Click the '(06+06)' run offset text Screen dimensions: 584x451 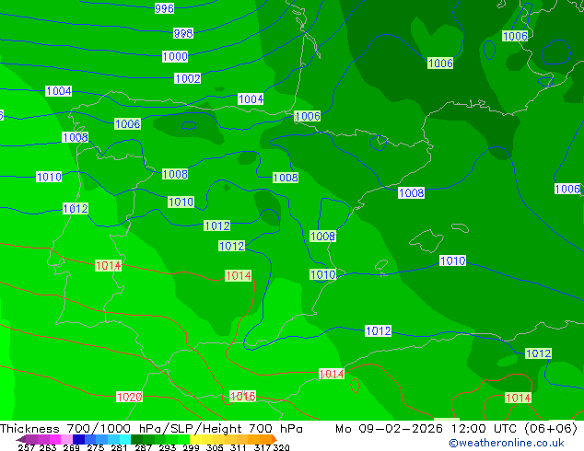point(551,429)
